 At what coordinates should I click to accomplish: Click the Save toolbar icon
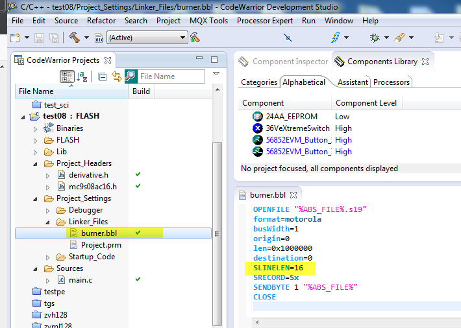tap(39, 38)
